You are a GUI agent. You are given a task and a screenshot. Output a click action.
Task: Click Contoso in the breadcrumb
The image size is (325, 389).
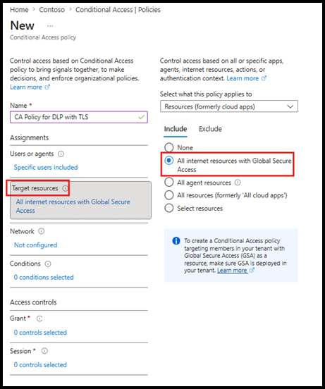click(x=52, y=10)
